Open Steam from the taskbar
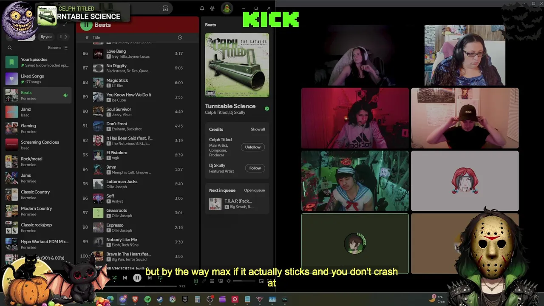This screenshot has height=306, width=544. (x=160, y=299)
